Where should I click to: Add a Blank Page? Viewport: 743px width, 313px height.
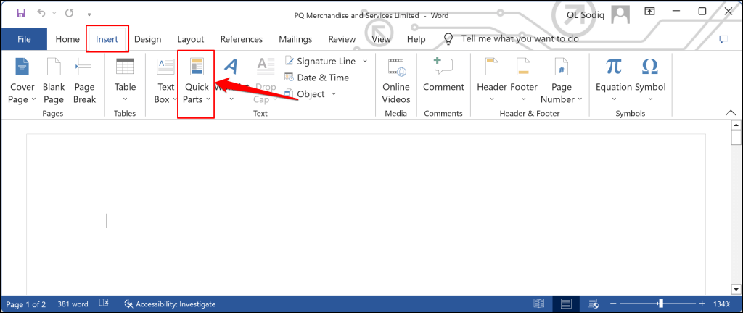[x=54, y=80]
